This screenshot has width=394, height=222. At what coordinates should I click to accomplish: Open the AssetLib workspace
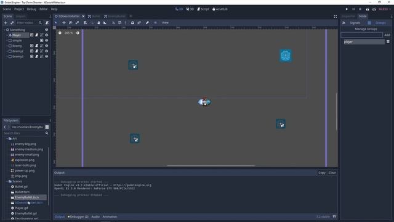[220, 9]
